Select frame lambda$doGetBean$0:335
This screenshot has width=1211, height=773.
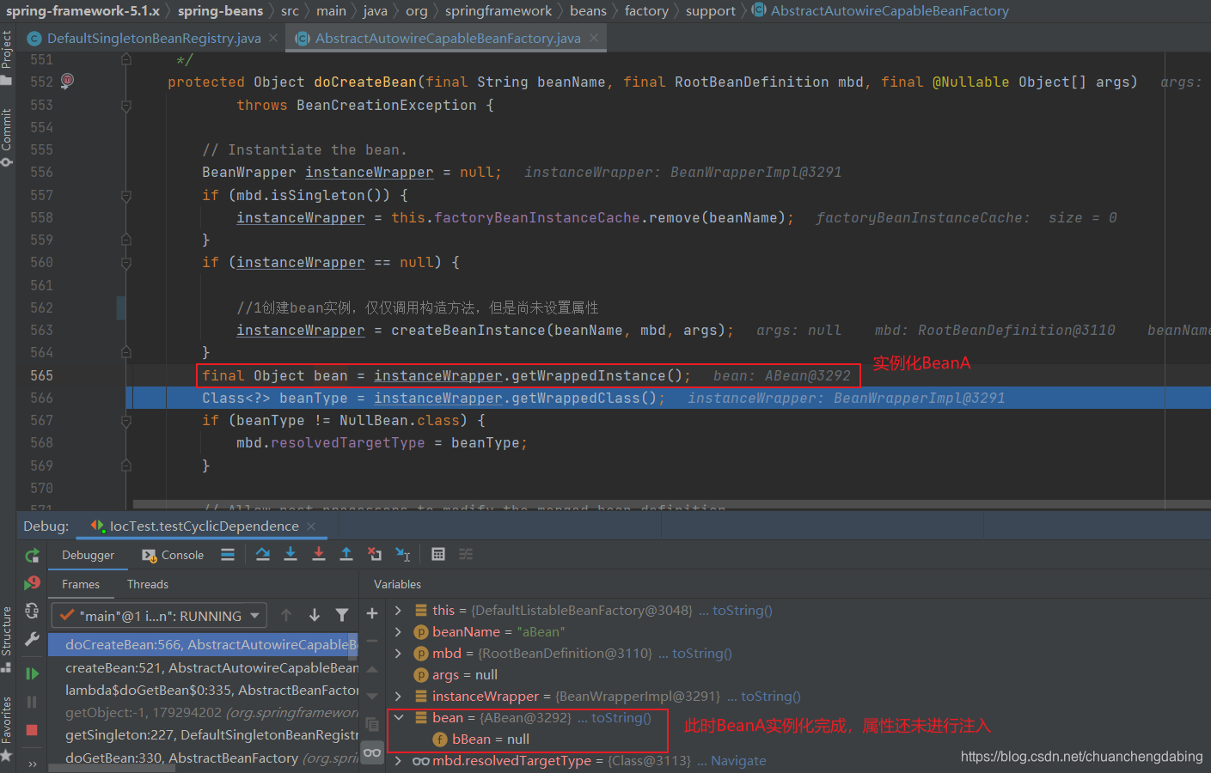205,690
